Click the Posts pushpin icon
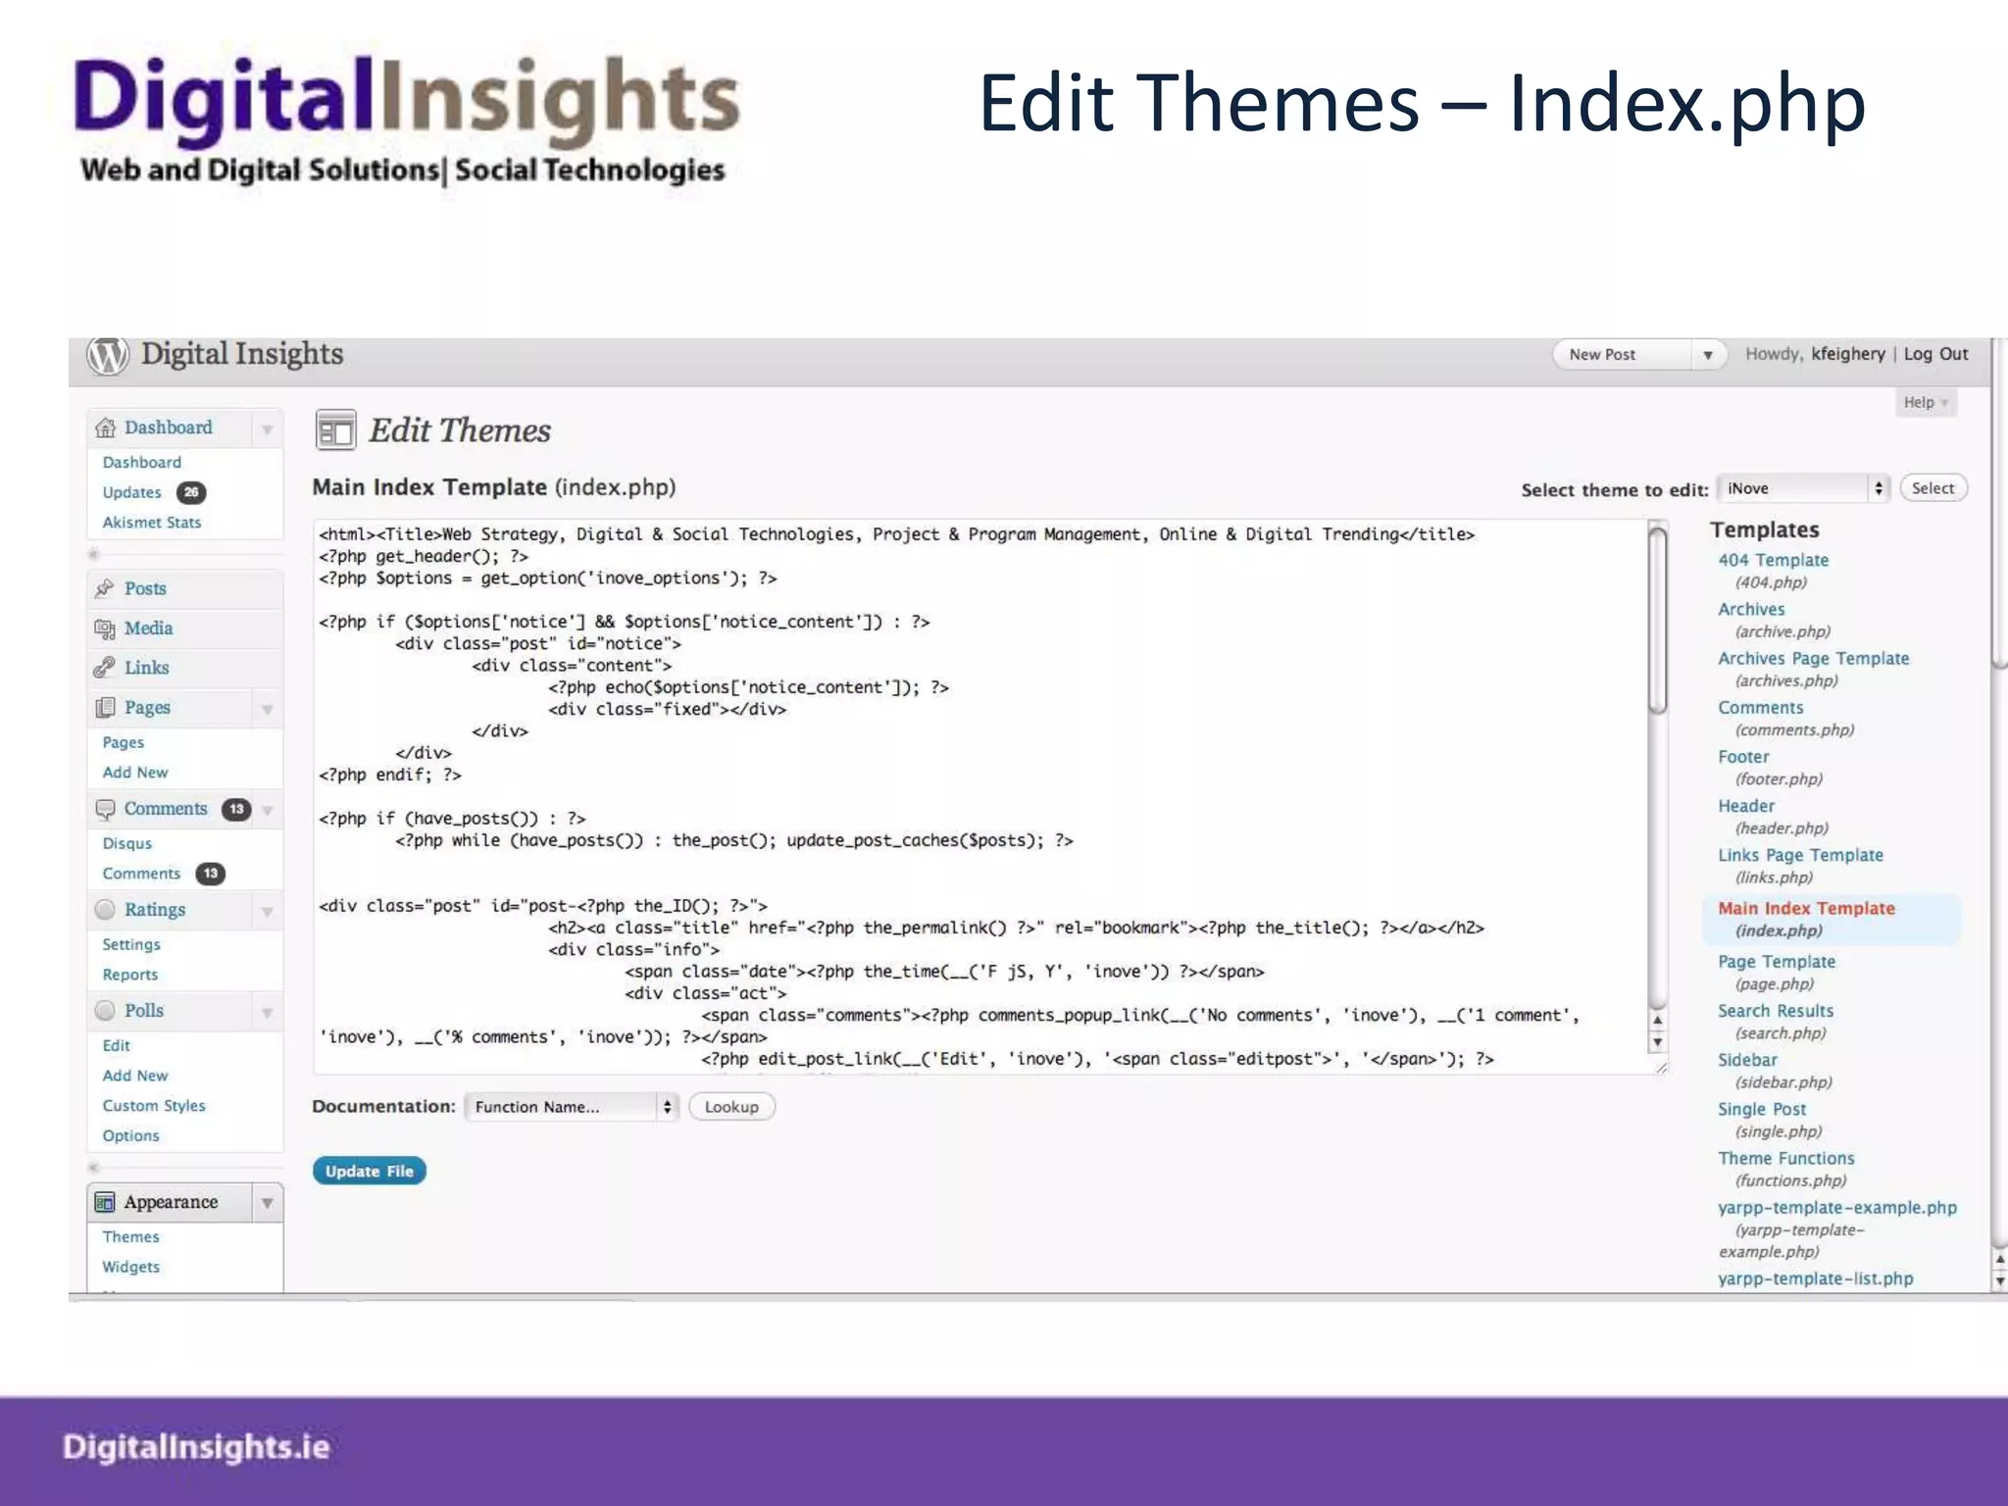 pos(105,588)
